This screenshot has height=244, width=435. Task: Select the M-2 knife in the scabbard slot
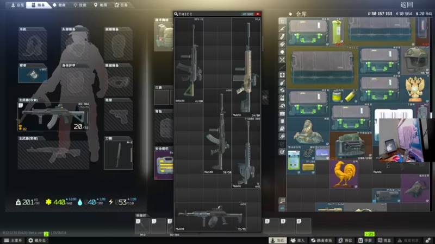point(119,155)
